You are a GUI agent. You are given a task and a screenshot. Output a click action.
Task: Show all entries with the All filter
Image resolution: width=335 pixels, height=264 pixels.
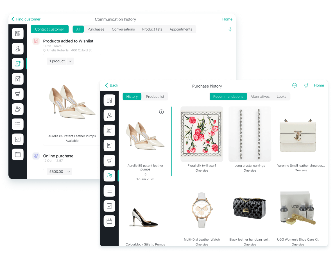pos(78,29)
